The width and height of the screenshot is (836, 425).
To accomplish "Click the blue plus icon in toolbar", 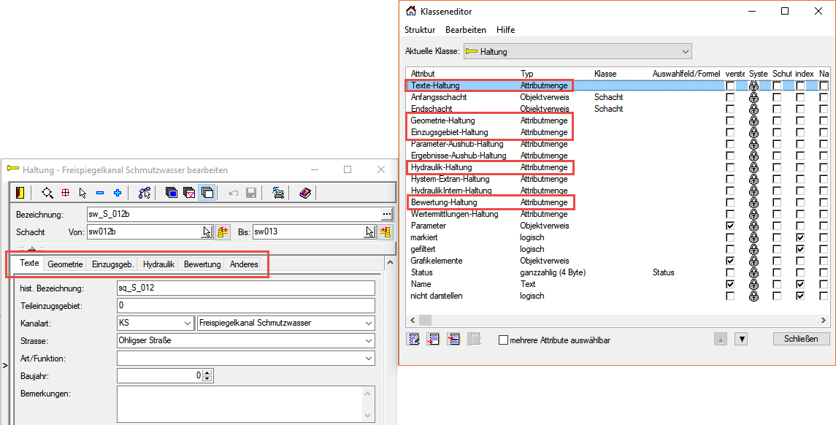I will [117, 193].
